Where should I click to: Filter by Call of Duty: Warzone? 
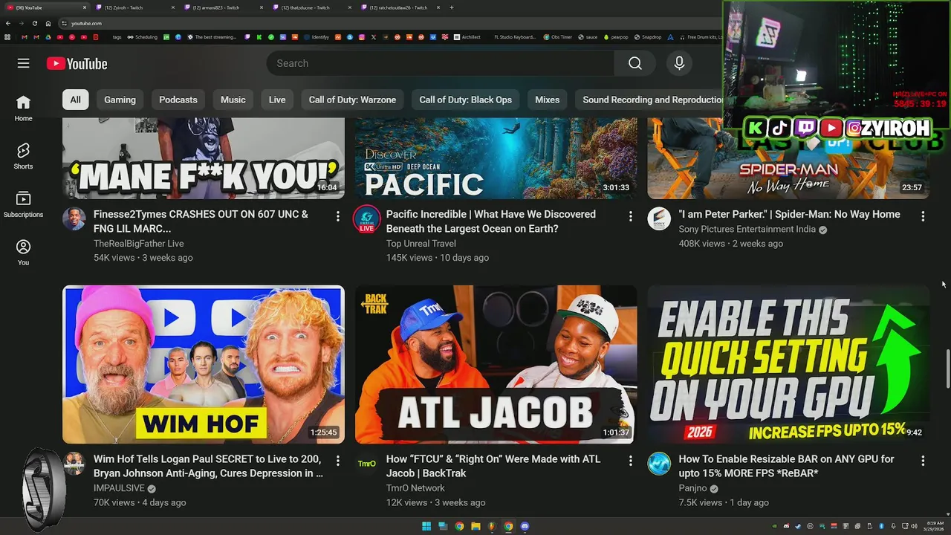coord(352,100)
